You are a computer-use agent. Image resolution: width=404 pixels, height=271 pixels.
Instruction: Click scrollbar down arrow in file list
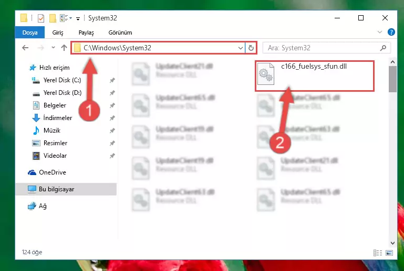(x=392, y=243)
